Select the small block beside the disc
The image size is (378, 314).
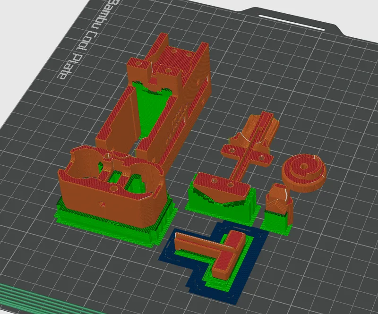coord(280,201)
